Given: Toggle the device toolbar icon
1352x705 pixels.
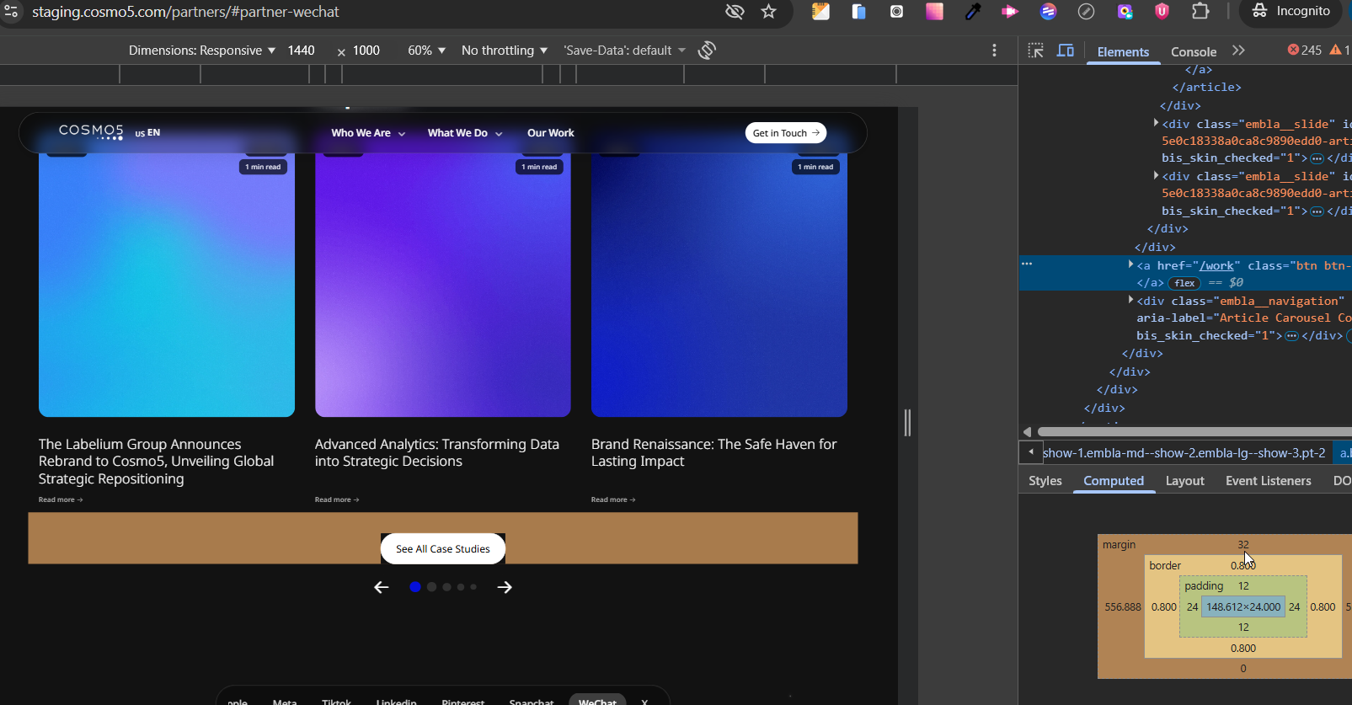Looking at the screenshot, I should [x=1066, y=51].
